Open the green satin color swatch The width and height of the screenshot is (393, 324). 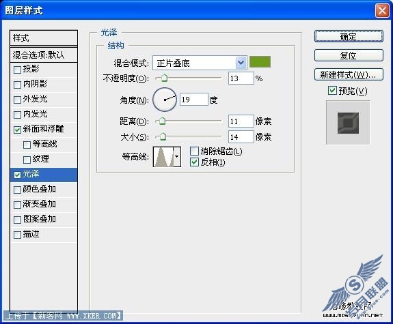pos(260,62)
